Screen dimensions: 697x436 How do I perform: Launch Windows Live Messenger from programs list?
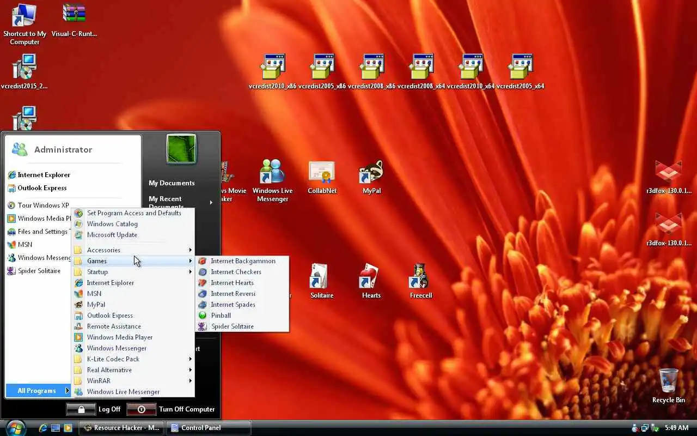tap(133, 392)
